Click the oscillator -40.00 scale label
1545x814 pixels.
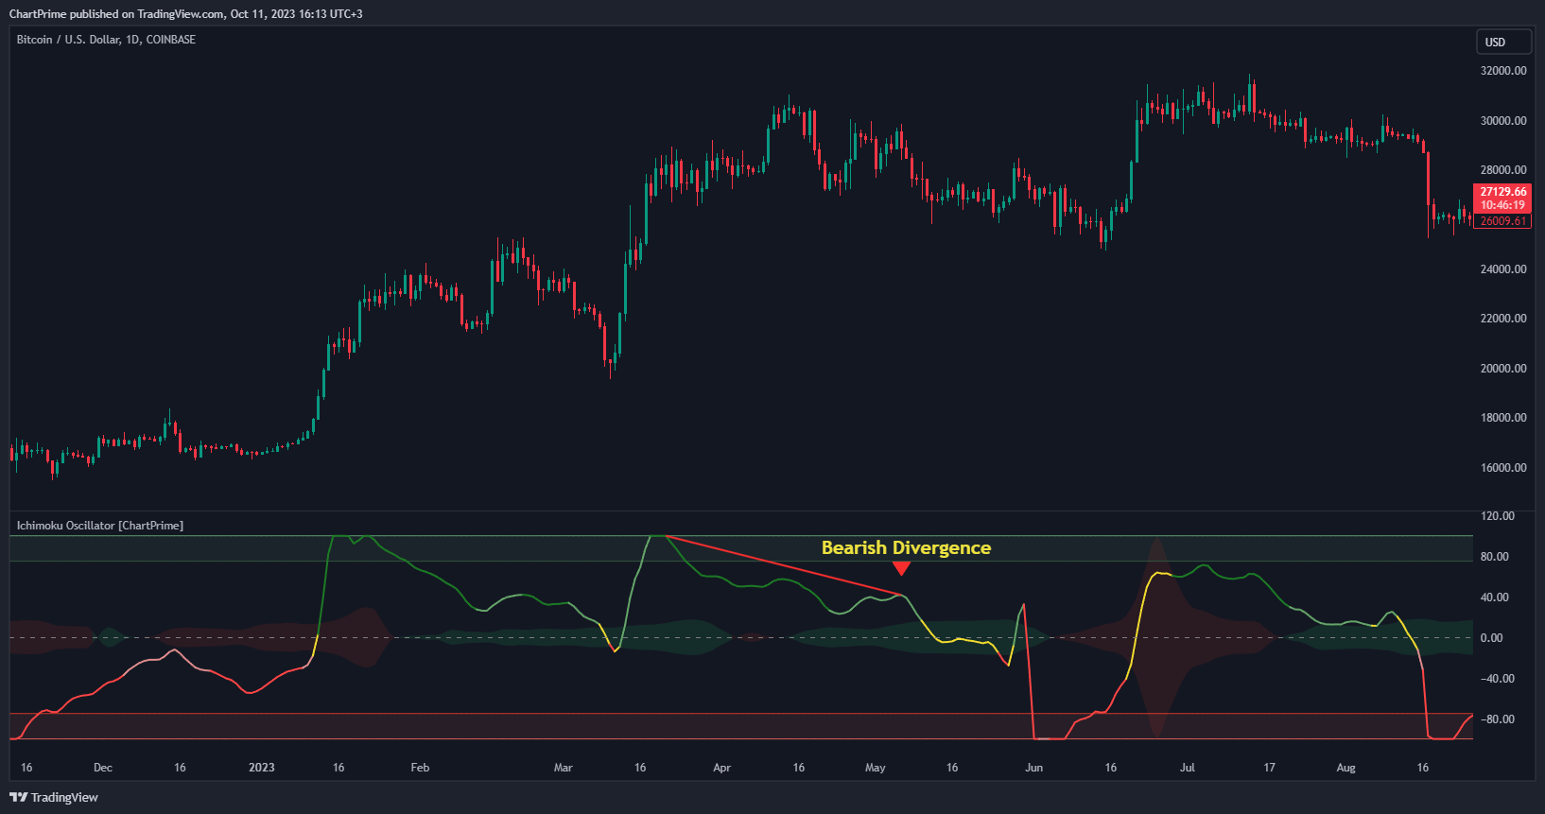1497,679
